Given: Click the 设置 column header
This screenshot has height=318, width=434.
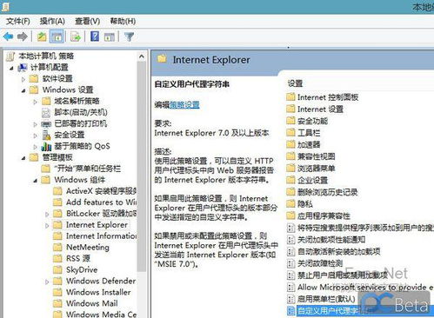Looking at the screenshot, I should click(295, 83).
